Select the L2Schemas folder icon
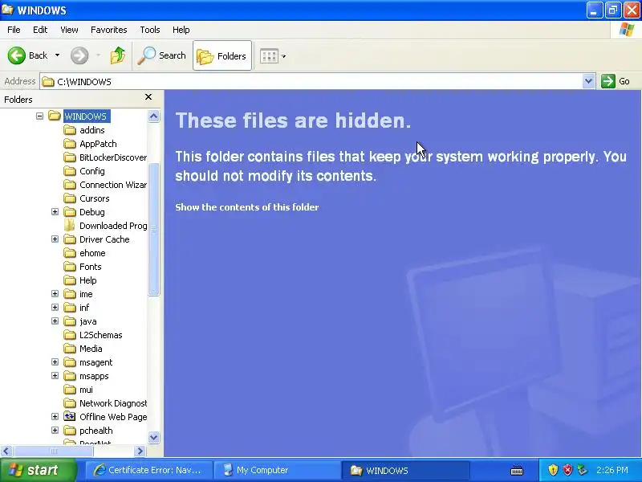Image resolution: width=642 pixels, height=482 pixels. (x=70, y=335)
